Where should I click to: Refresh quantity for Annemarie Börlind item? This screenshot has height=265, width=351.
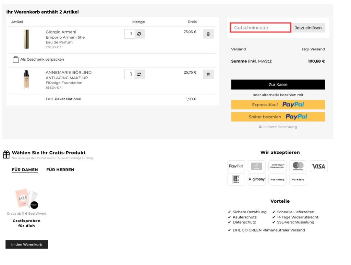point(139,74)
